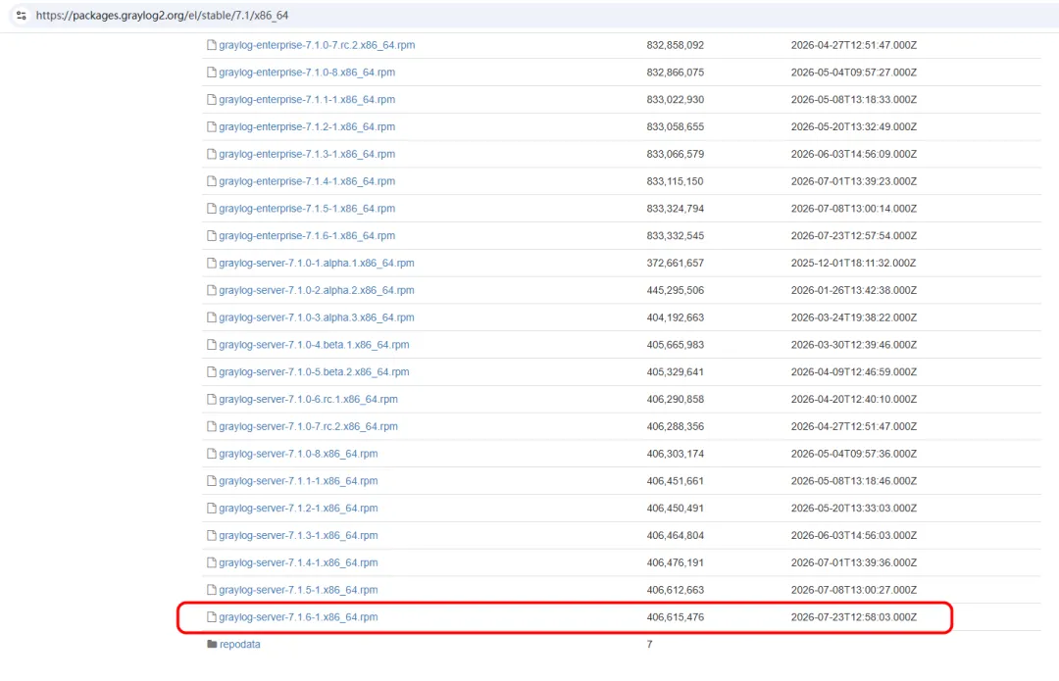Click file icon of graylog-server-7.1.2-1 row
Viewport: 1059px width, 681px height.
[x=212, y=509]
